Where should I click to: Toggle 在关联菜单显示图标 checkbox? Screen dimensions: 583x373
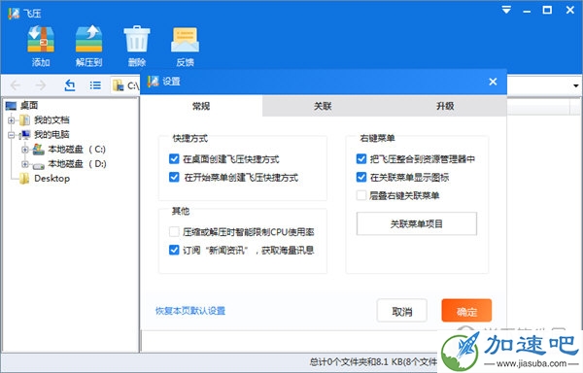point(361,177)
